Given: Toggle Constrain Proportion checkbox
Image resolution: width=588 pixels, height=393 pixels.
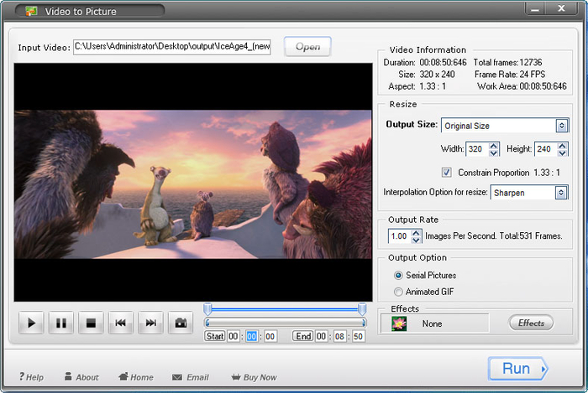Looking at the screenshot, I should pyautogui.click(x=448, y=173).
